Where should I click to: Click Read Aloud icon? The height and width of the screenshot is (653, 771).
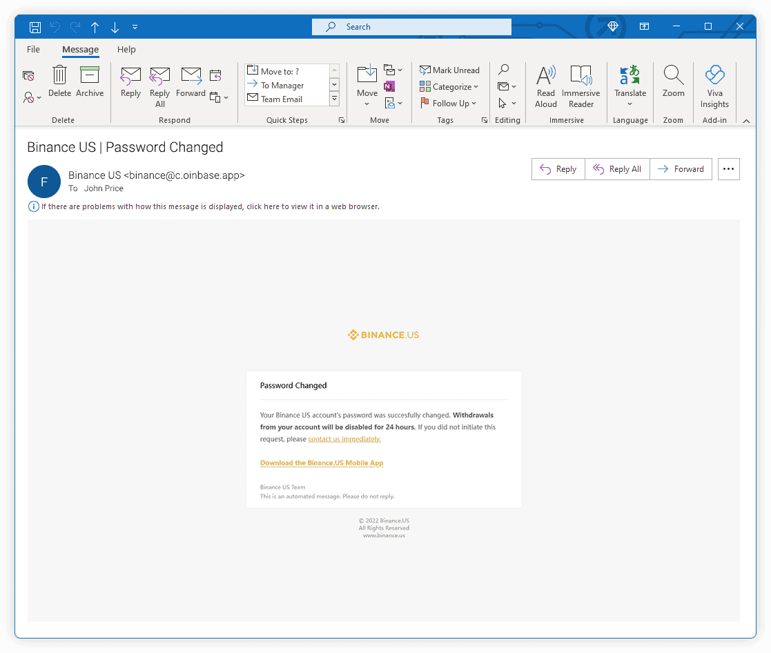tap(545, 75)
